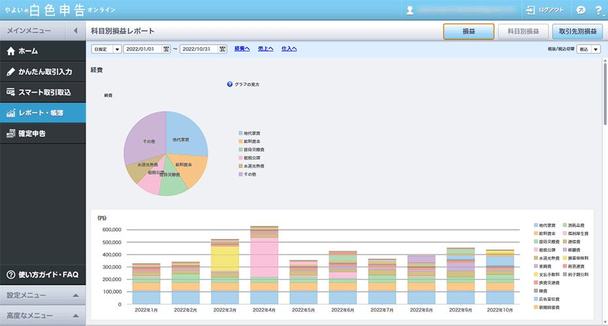Viewport: 608px width, 326px height.
Task: Click the question icon beside 使い方ガイド・FAQ
Action: coord(11,275)
